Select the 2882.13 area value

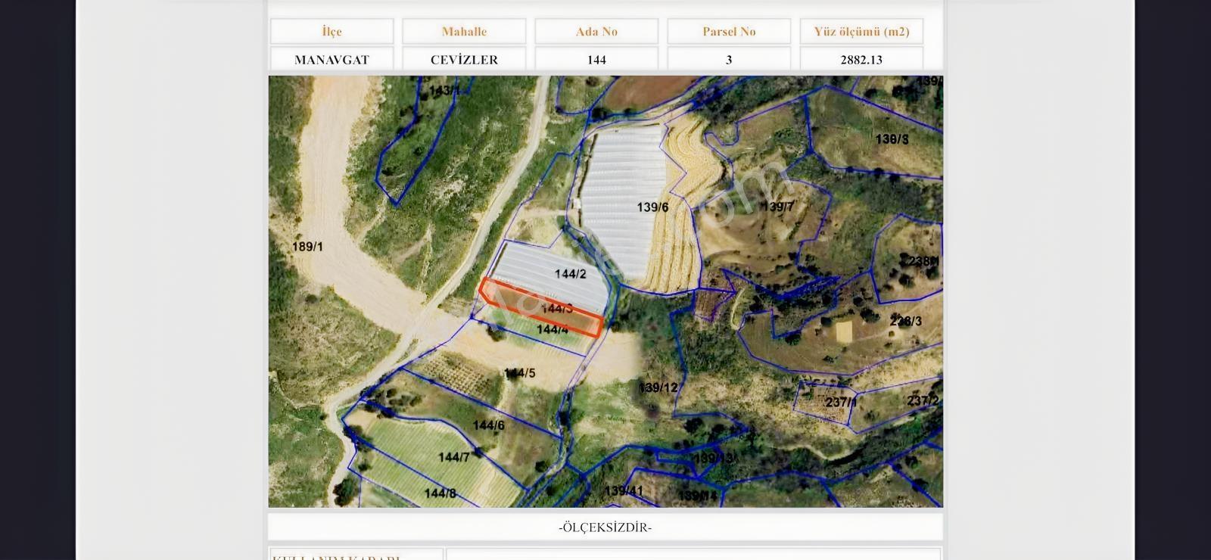click(x=861, y=59)
